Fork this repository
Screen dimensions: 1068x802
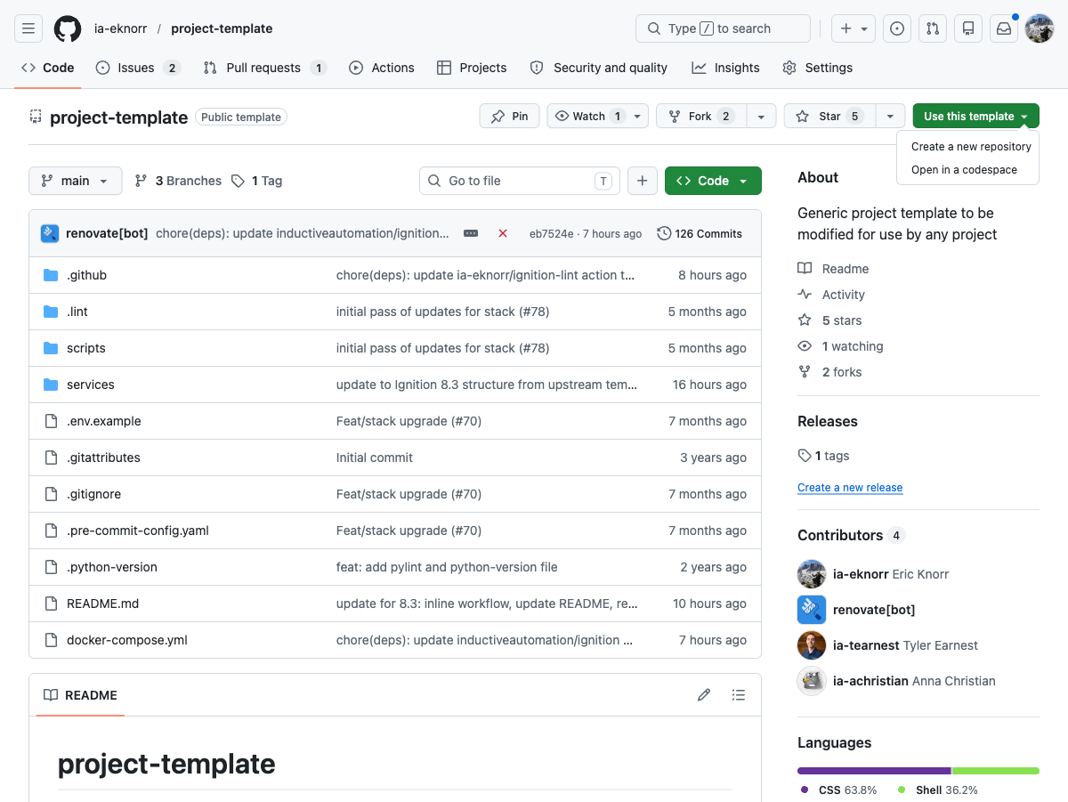[x=701, y=117]
